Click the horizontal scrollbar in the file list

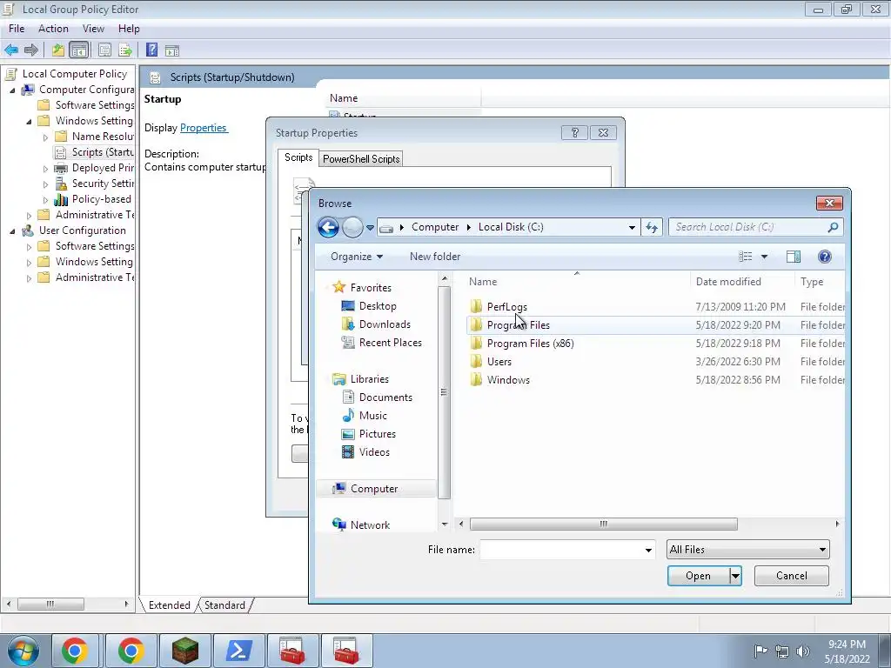(x=604, y=524)
